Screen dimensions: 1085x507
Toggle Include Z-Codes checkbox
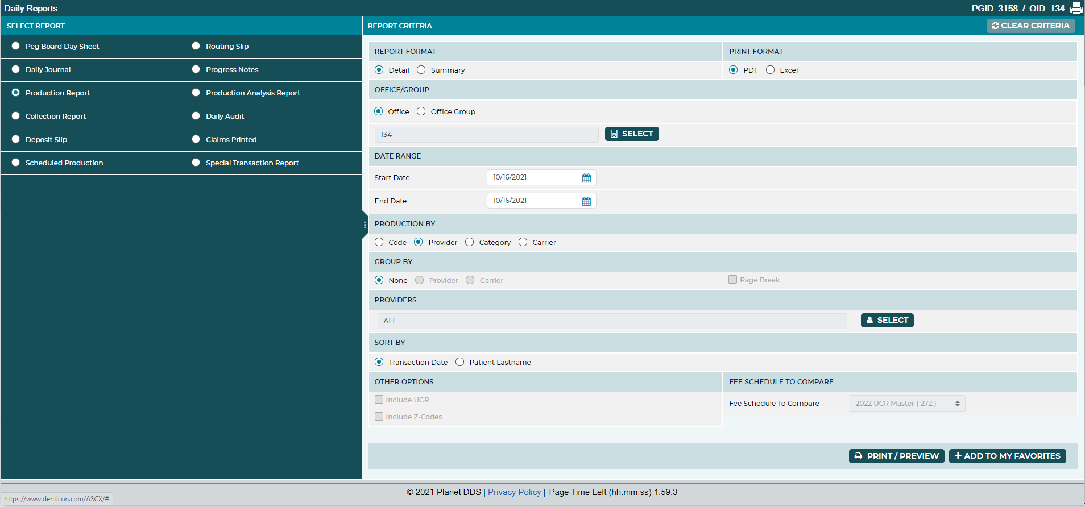coord(379,417)
